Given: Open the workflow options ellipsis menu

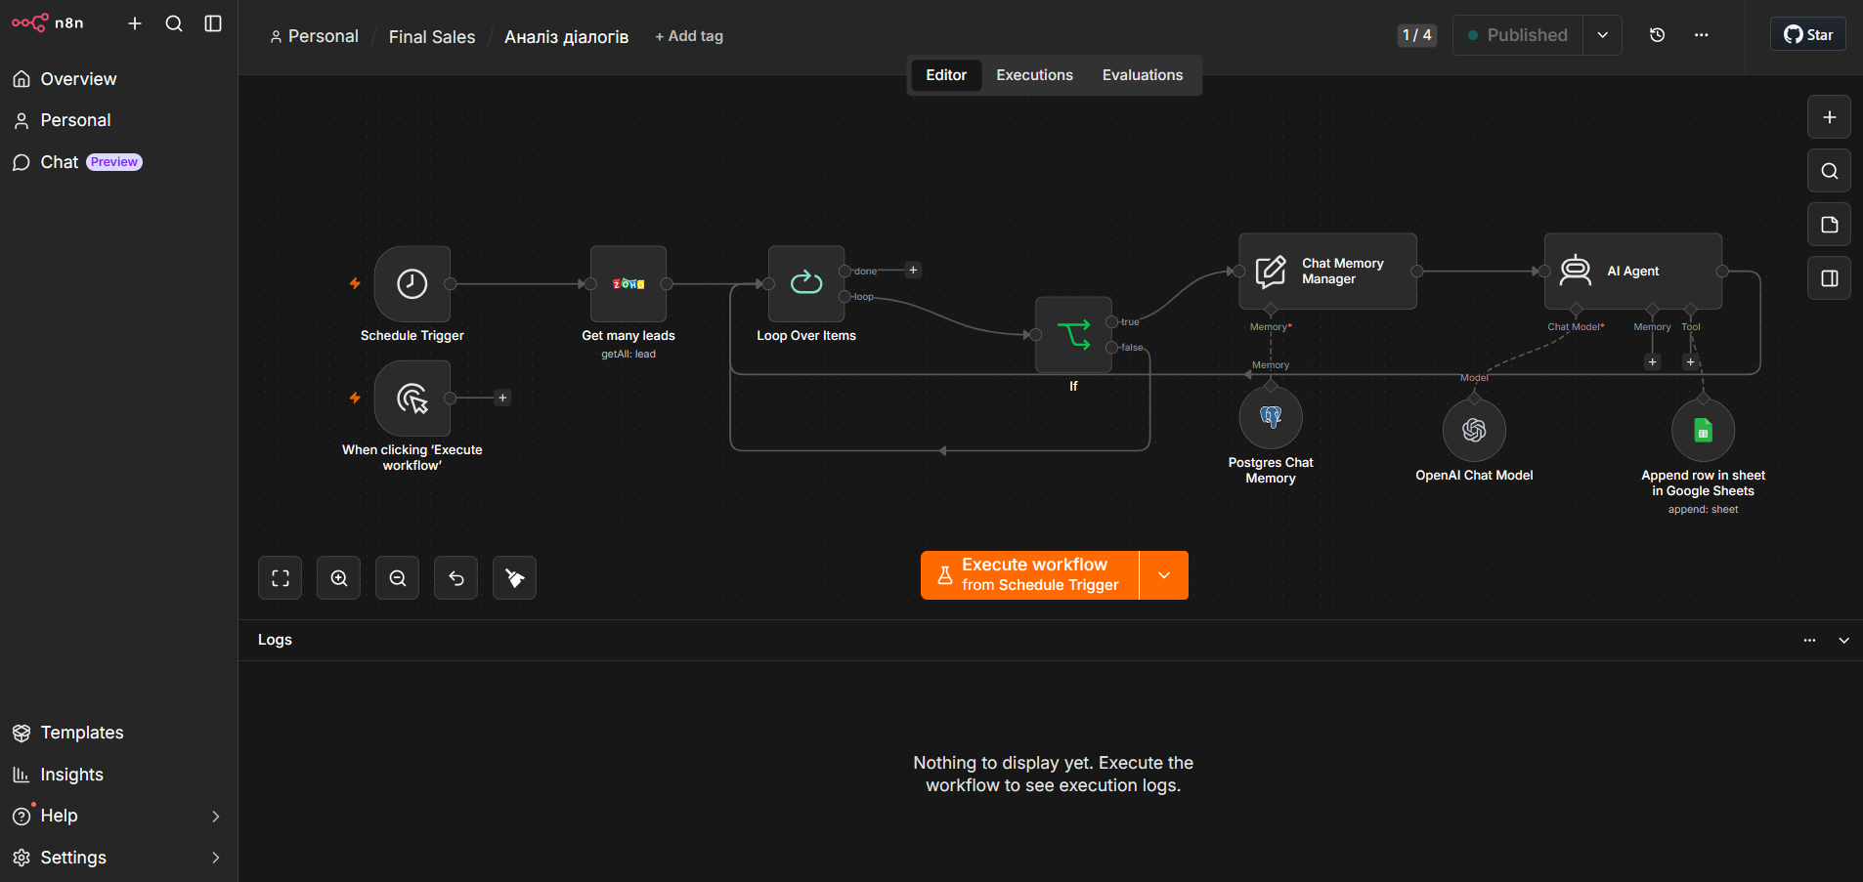Looking at the screenshot, I should [1701, 35].
